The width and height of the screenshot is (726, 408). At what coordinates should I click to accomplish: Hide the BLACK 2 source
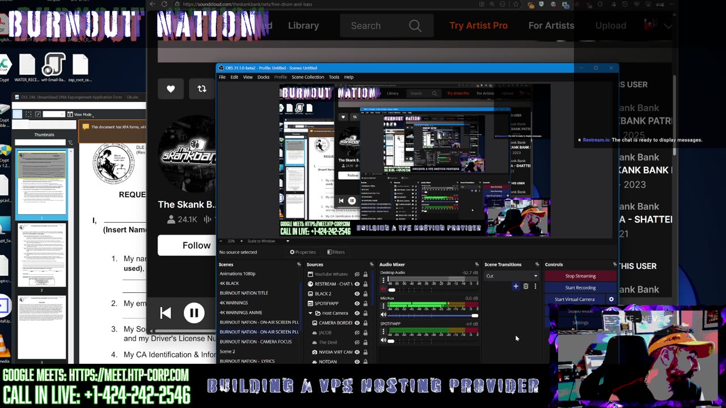click(357, 294)
